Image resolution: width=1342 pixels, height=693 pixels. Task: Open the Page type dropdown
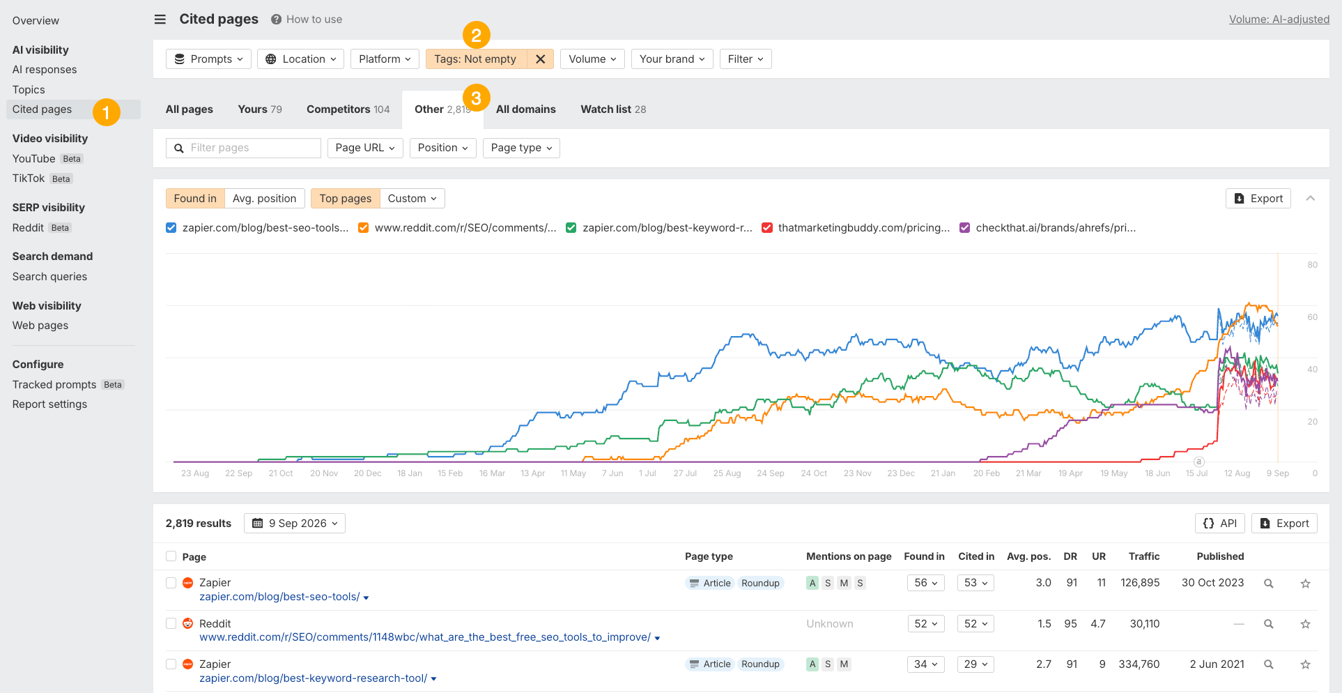[x=521, y=148]
